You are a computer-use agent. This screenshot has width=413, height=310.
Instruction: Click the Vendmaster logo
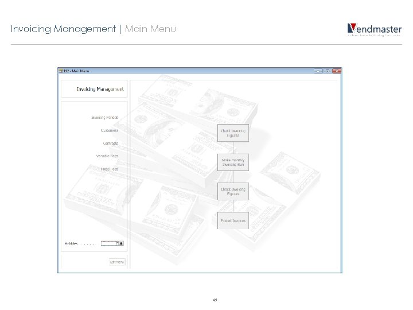[x=375, y=29]
